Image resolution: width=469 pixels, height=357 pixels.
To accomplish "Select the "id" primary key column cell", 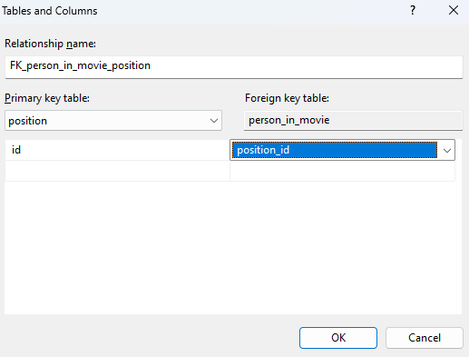I will coord(117,150).
